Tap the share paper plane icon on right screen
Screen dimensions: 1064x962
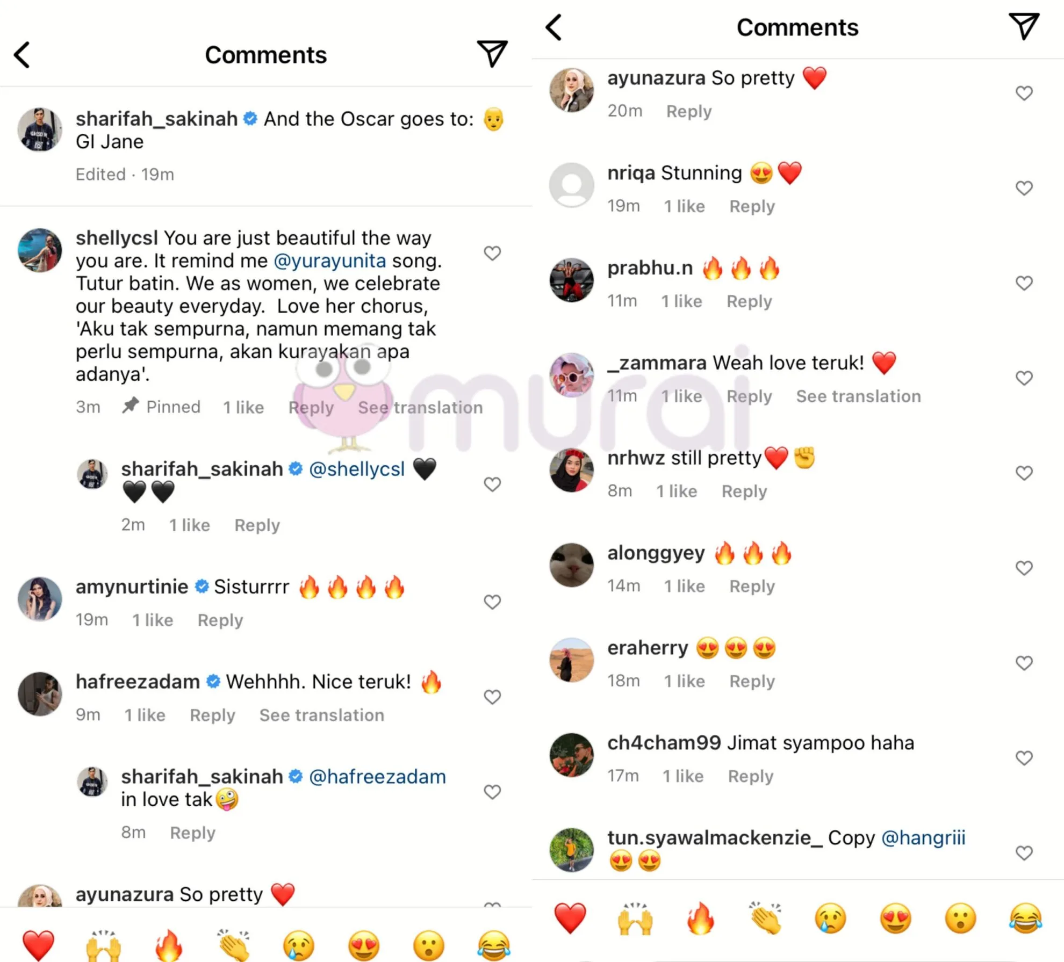(x=1024, y=26)
